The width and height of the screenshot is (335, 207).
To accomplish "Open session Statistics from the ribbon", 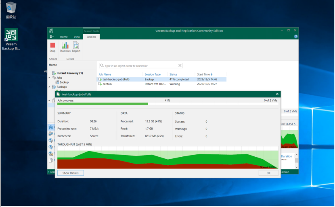I will point(65,47).
